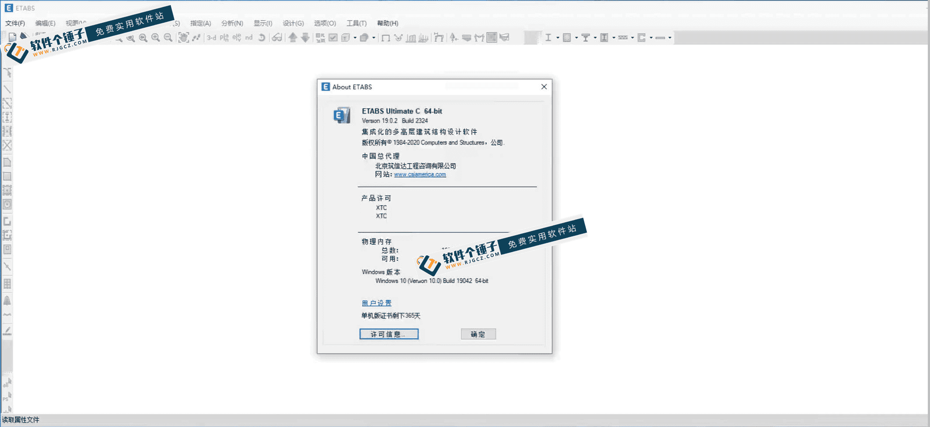Screen dimensions: 930x427
Task: Click the ETABS logo in About dialog
Action: tap(341, 115)
